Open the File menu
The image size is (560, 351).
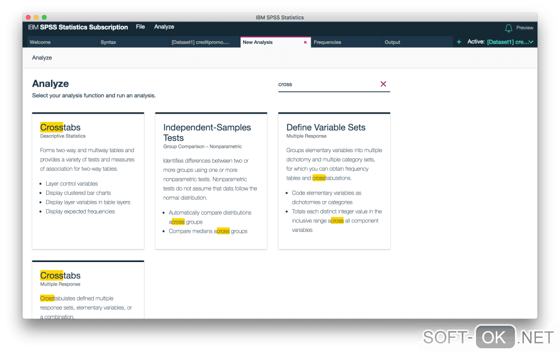[141, 27]
